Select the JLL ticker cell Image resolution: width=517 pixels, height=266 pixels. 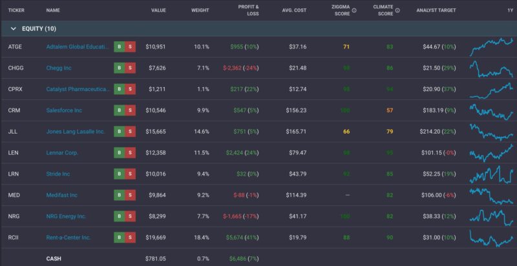click(x=12, y=131)
